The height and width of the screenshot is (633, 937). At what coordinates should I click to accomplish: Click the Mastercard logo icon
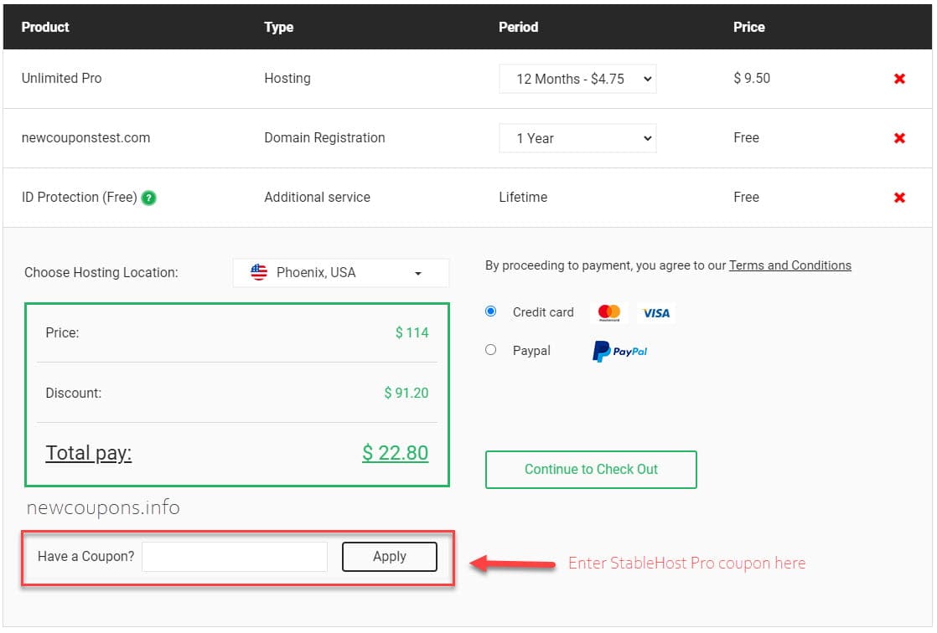point(609,313)
